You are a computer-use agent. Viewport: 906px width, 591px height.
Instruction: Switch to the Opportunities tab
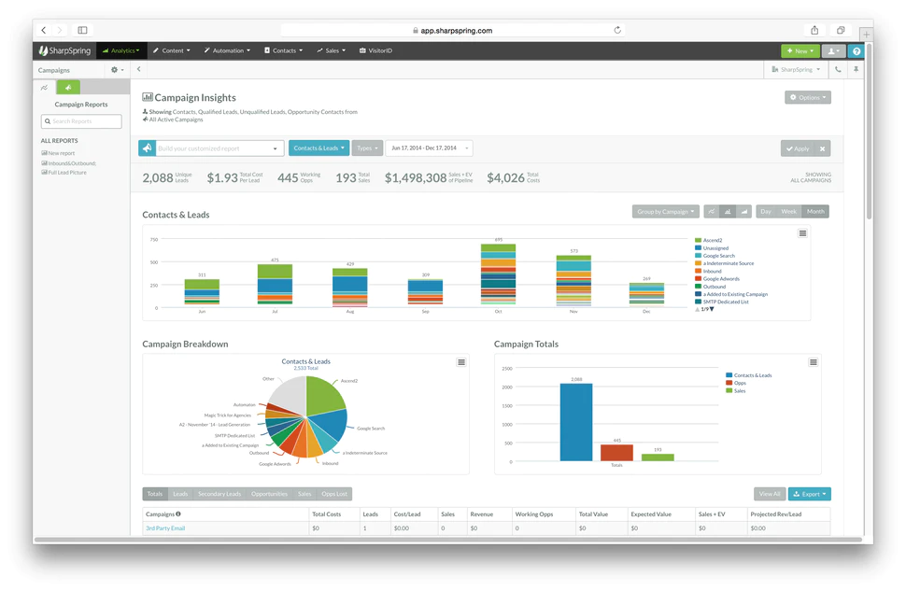[270, 493]
